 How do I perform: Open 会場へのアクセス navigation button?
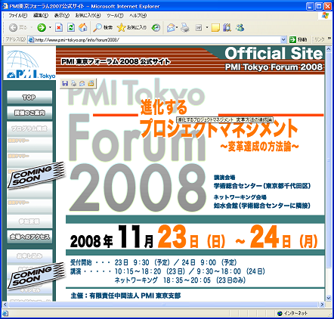(29, 237)
